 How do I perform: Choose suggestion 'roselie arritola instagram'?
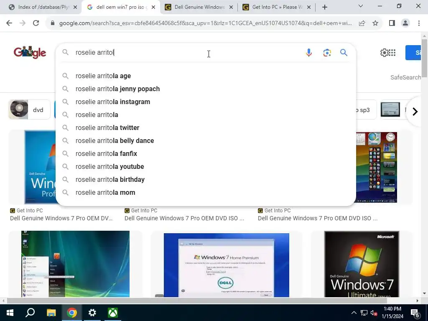pyautogui.click(x=206, y=102)
